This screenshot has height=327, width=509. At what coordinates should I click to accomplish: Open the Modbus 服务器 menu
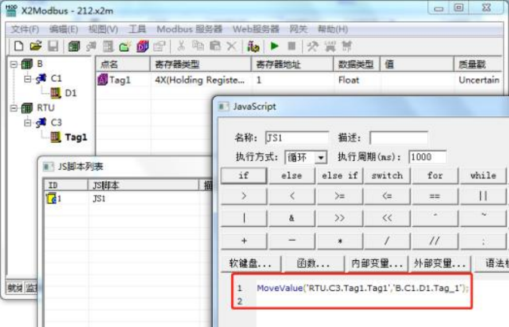tap(190, 29)
